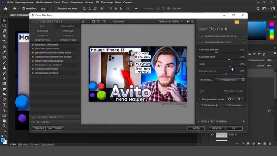Expand the Лупа и гистограмма section
The width and height of the screenshot is (277, 156).
(x=199, y=121)
